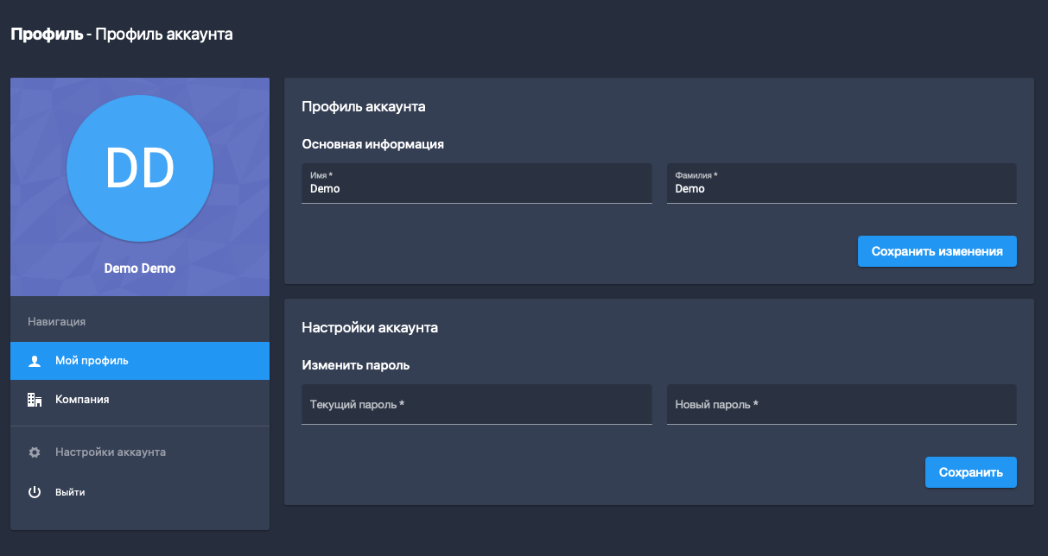Click the round DD avatar
Viewport: 1048px width, 556px height.
[x=140, y=167]
